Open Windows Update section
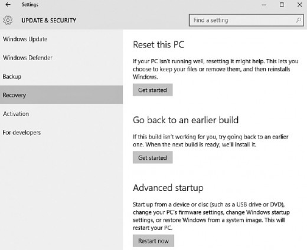The width and height of the screenshot is (307, 250). (61, 39)
